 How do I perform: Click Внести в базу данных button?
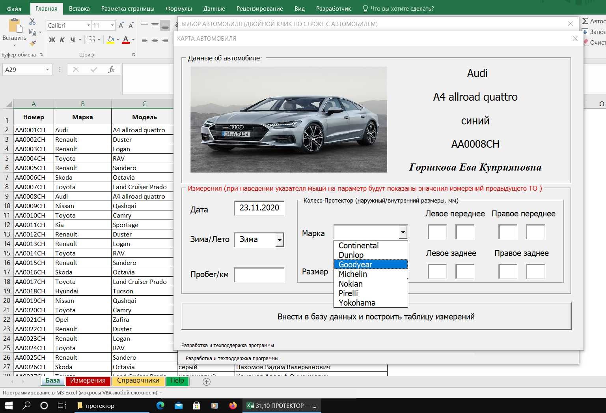coord(376,317)
